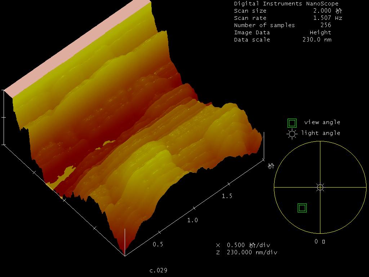Click the X 0.500 per div label
The height and width of the screenshot is (277, 369).
243,245
